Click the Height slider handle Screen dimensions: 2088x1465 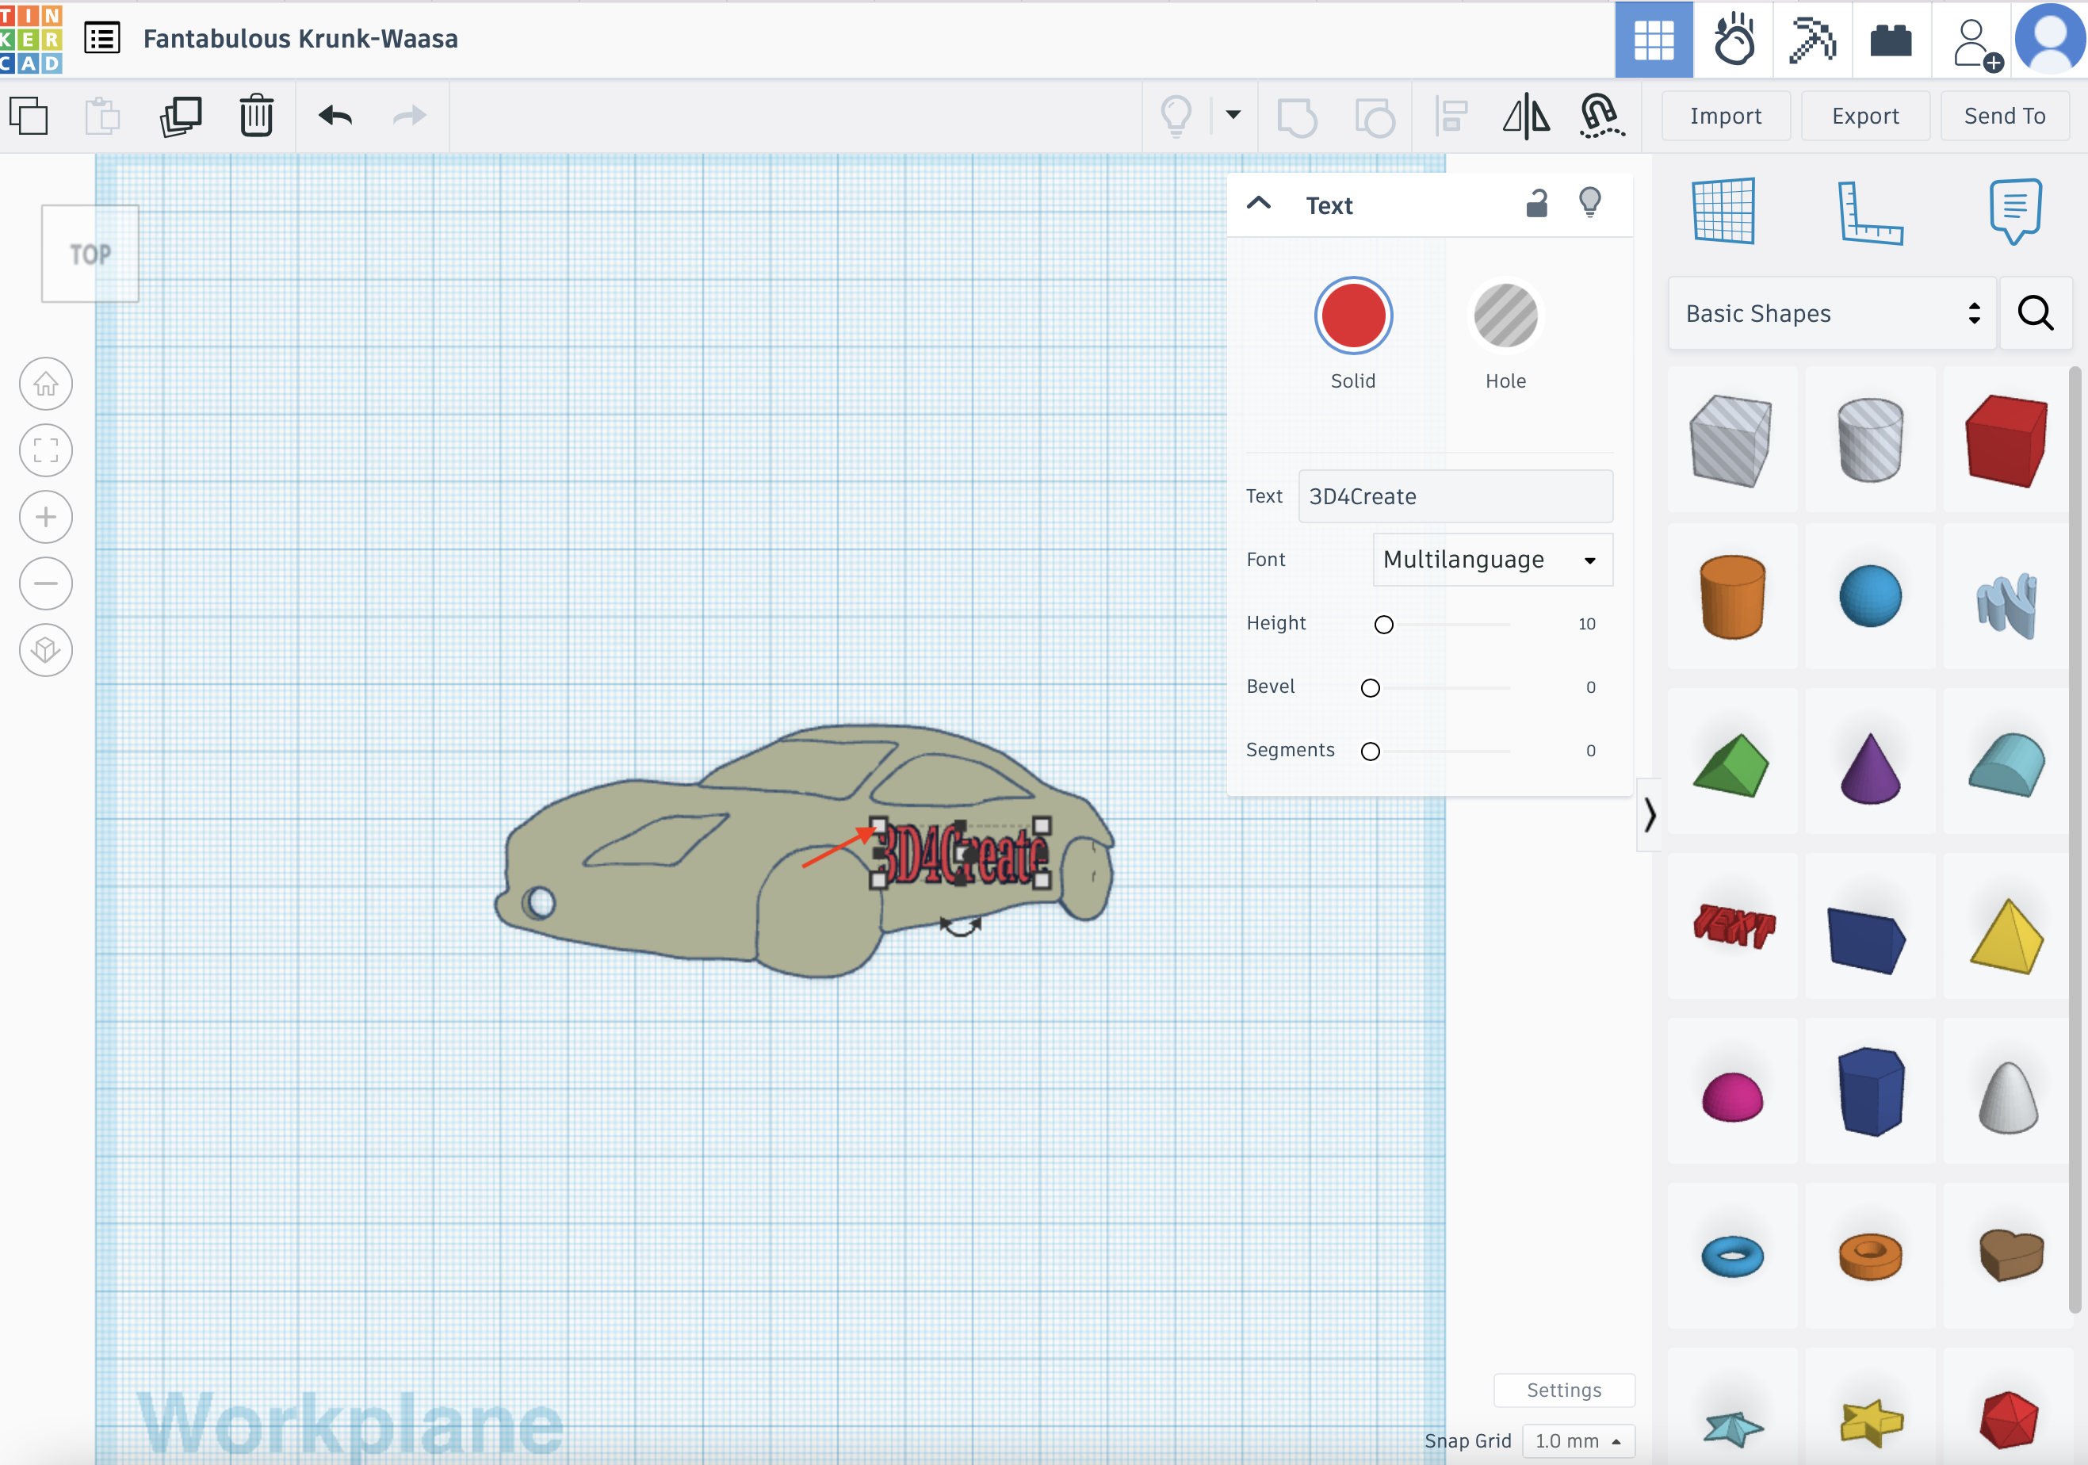click(1383, 625)
